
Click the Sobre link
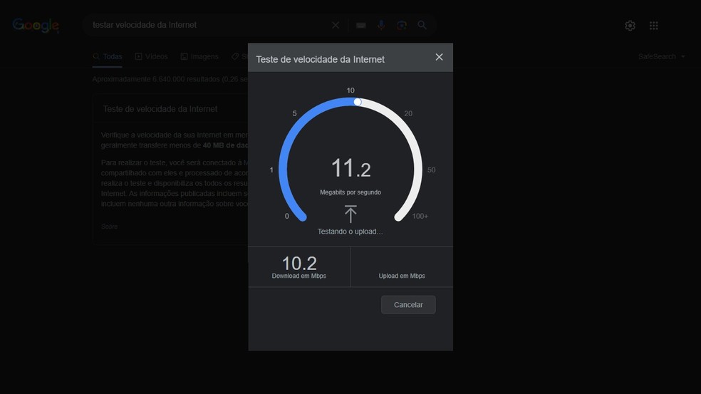[x=109, y=227]
